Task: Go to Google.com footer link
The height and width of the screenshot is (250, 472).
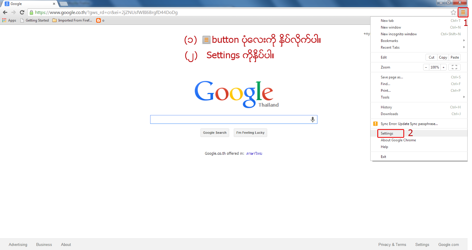Action: (448, 244)
